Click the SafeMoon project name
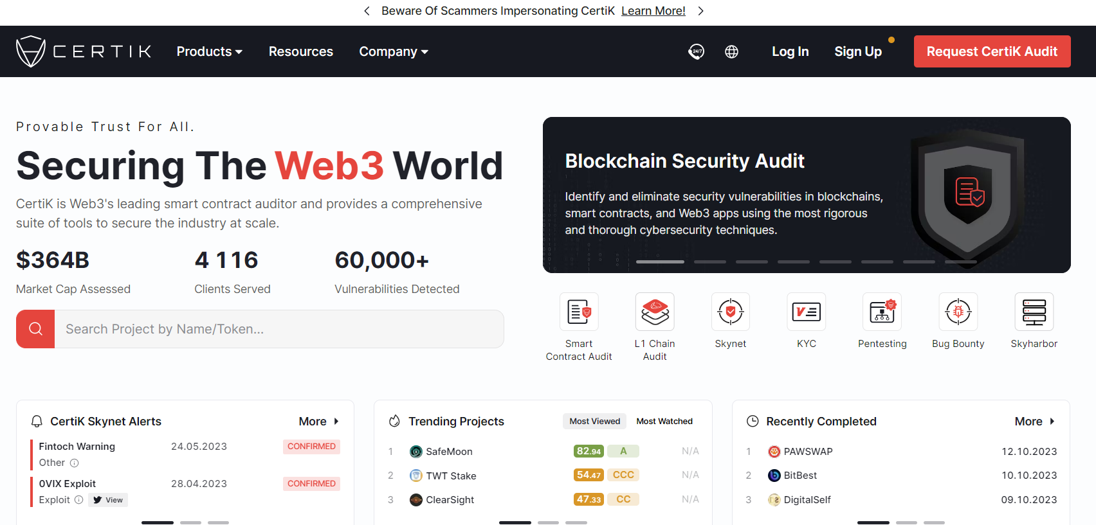 (449, 452)
